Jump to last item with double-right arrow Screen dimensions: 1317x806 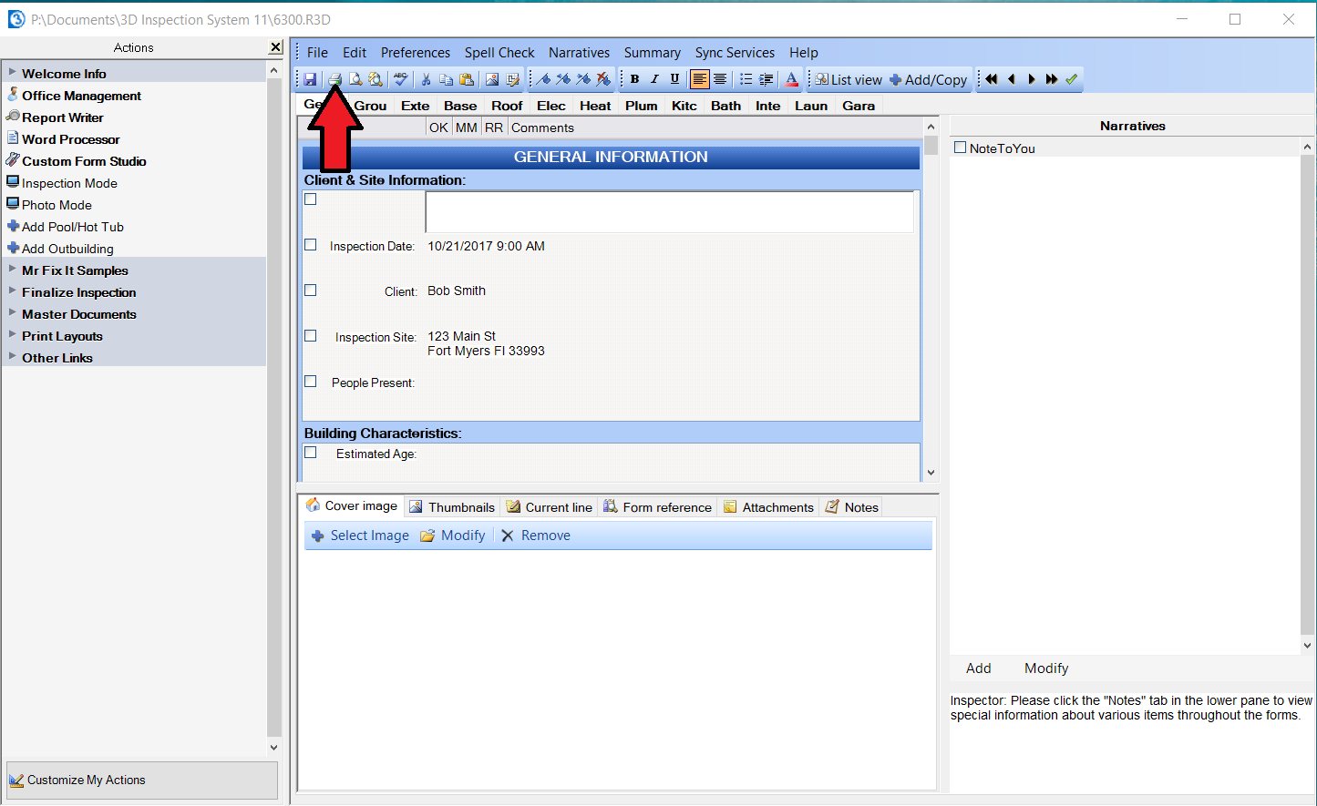pos(1052,79)
